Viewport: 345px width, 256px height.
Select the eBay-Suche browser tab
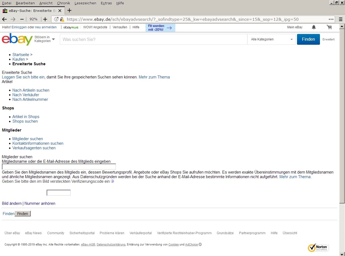coord(32,11)
